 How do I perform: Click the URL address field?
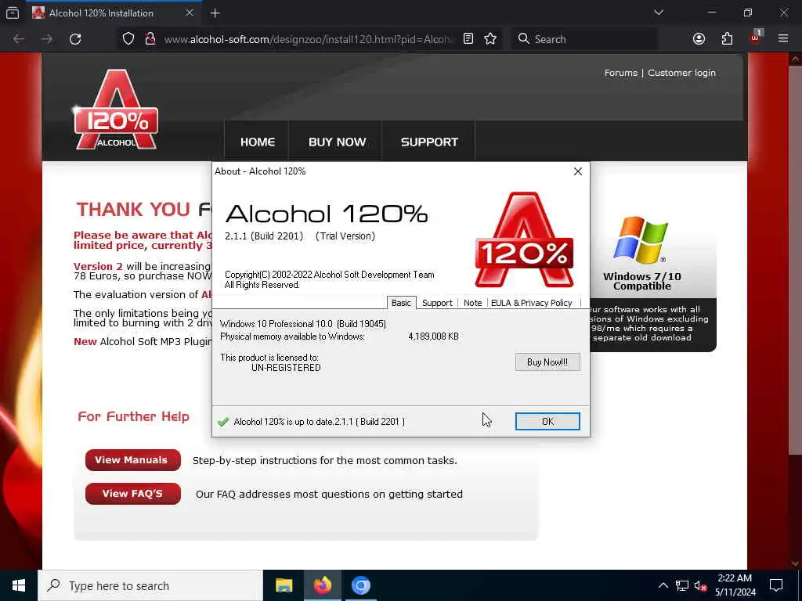pyautogui.click(x=309, y=39)
